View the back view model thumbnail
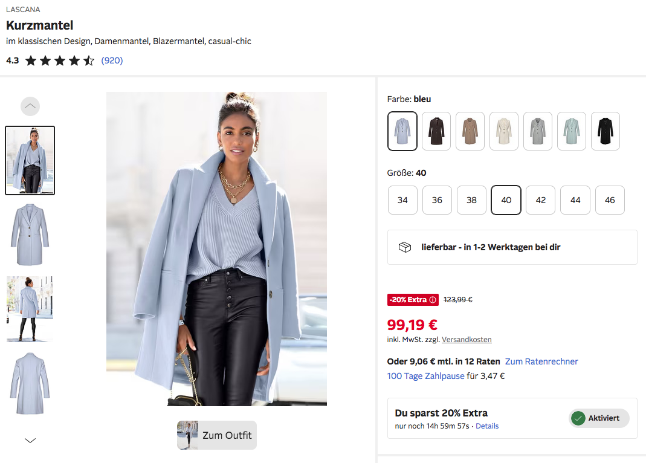Viewport: 646px width, 463px height. coord(30,309)
